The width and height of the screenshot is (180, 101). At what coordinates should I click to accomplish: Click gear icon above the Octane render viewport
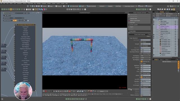(85, 9)
